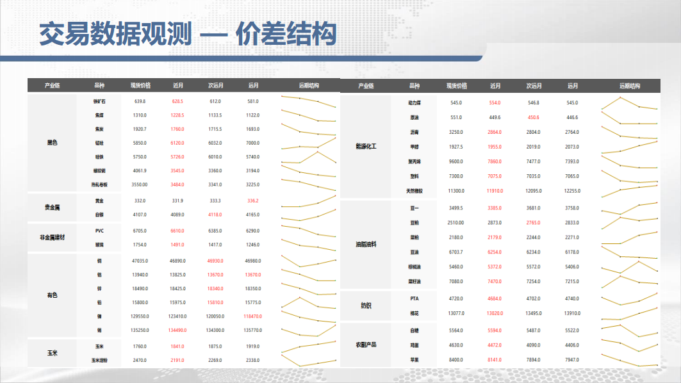The width and height of the screenshot is (681, 383).
Task: Select the 黑色 industry chain cell
Action: click(52, 143)
